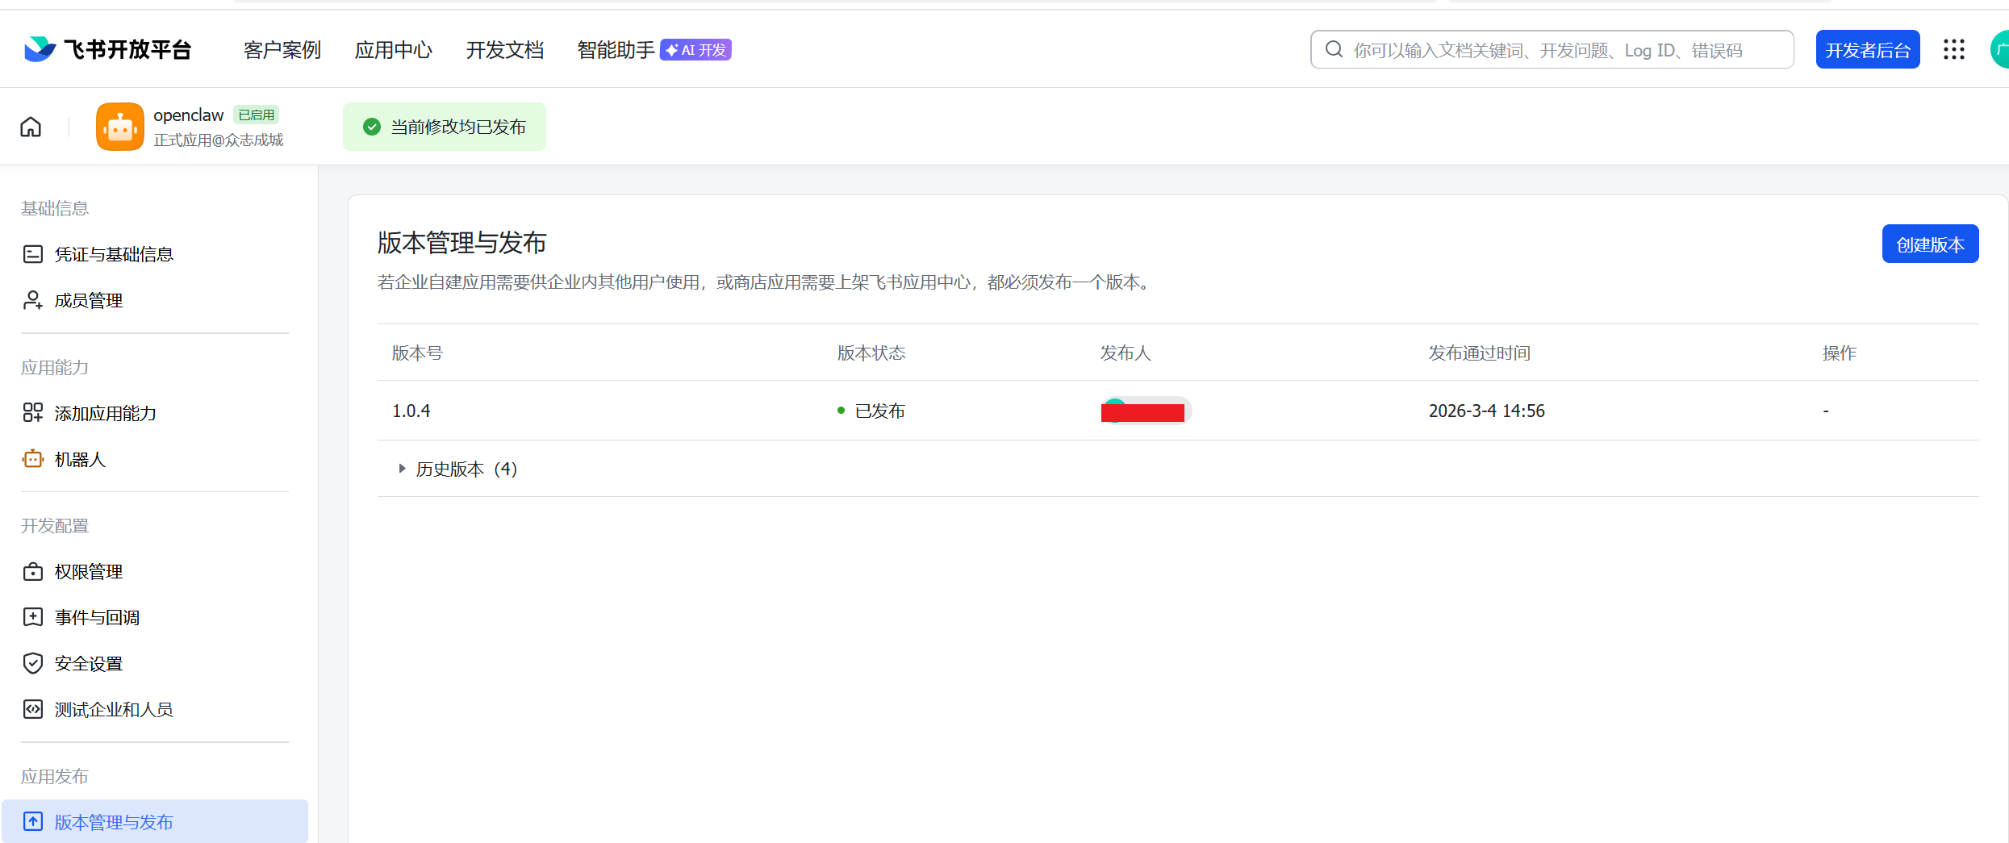Click the 机器人 robot sidebar icon

coord(33,459)
